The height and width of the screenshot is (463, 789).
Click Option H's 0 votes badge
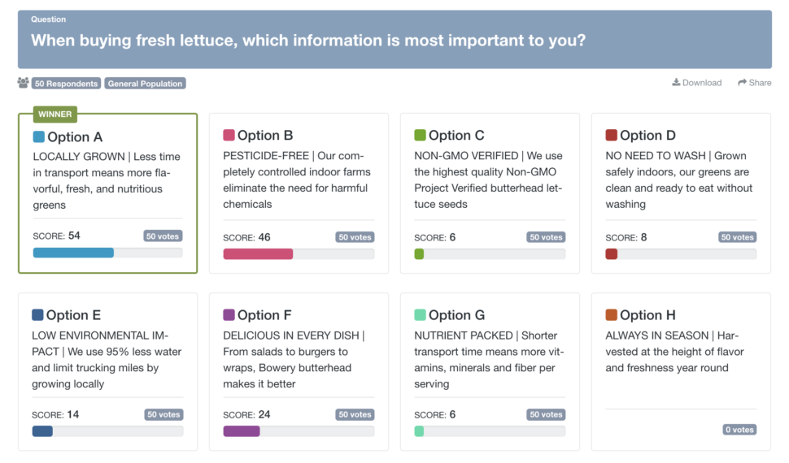[739, 430]
